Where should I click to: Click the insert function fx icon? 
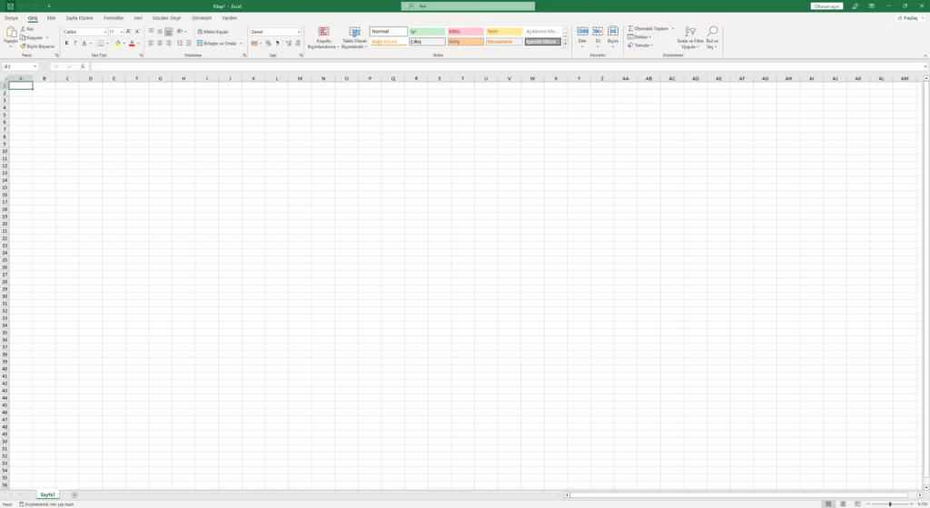pos(83,66)
